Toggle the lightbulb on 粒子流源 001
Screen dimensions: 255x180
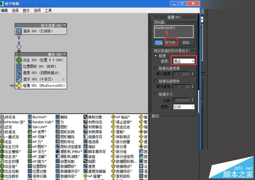65,26
